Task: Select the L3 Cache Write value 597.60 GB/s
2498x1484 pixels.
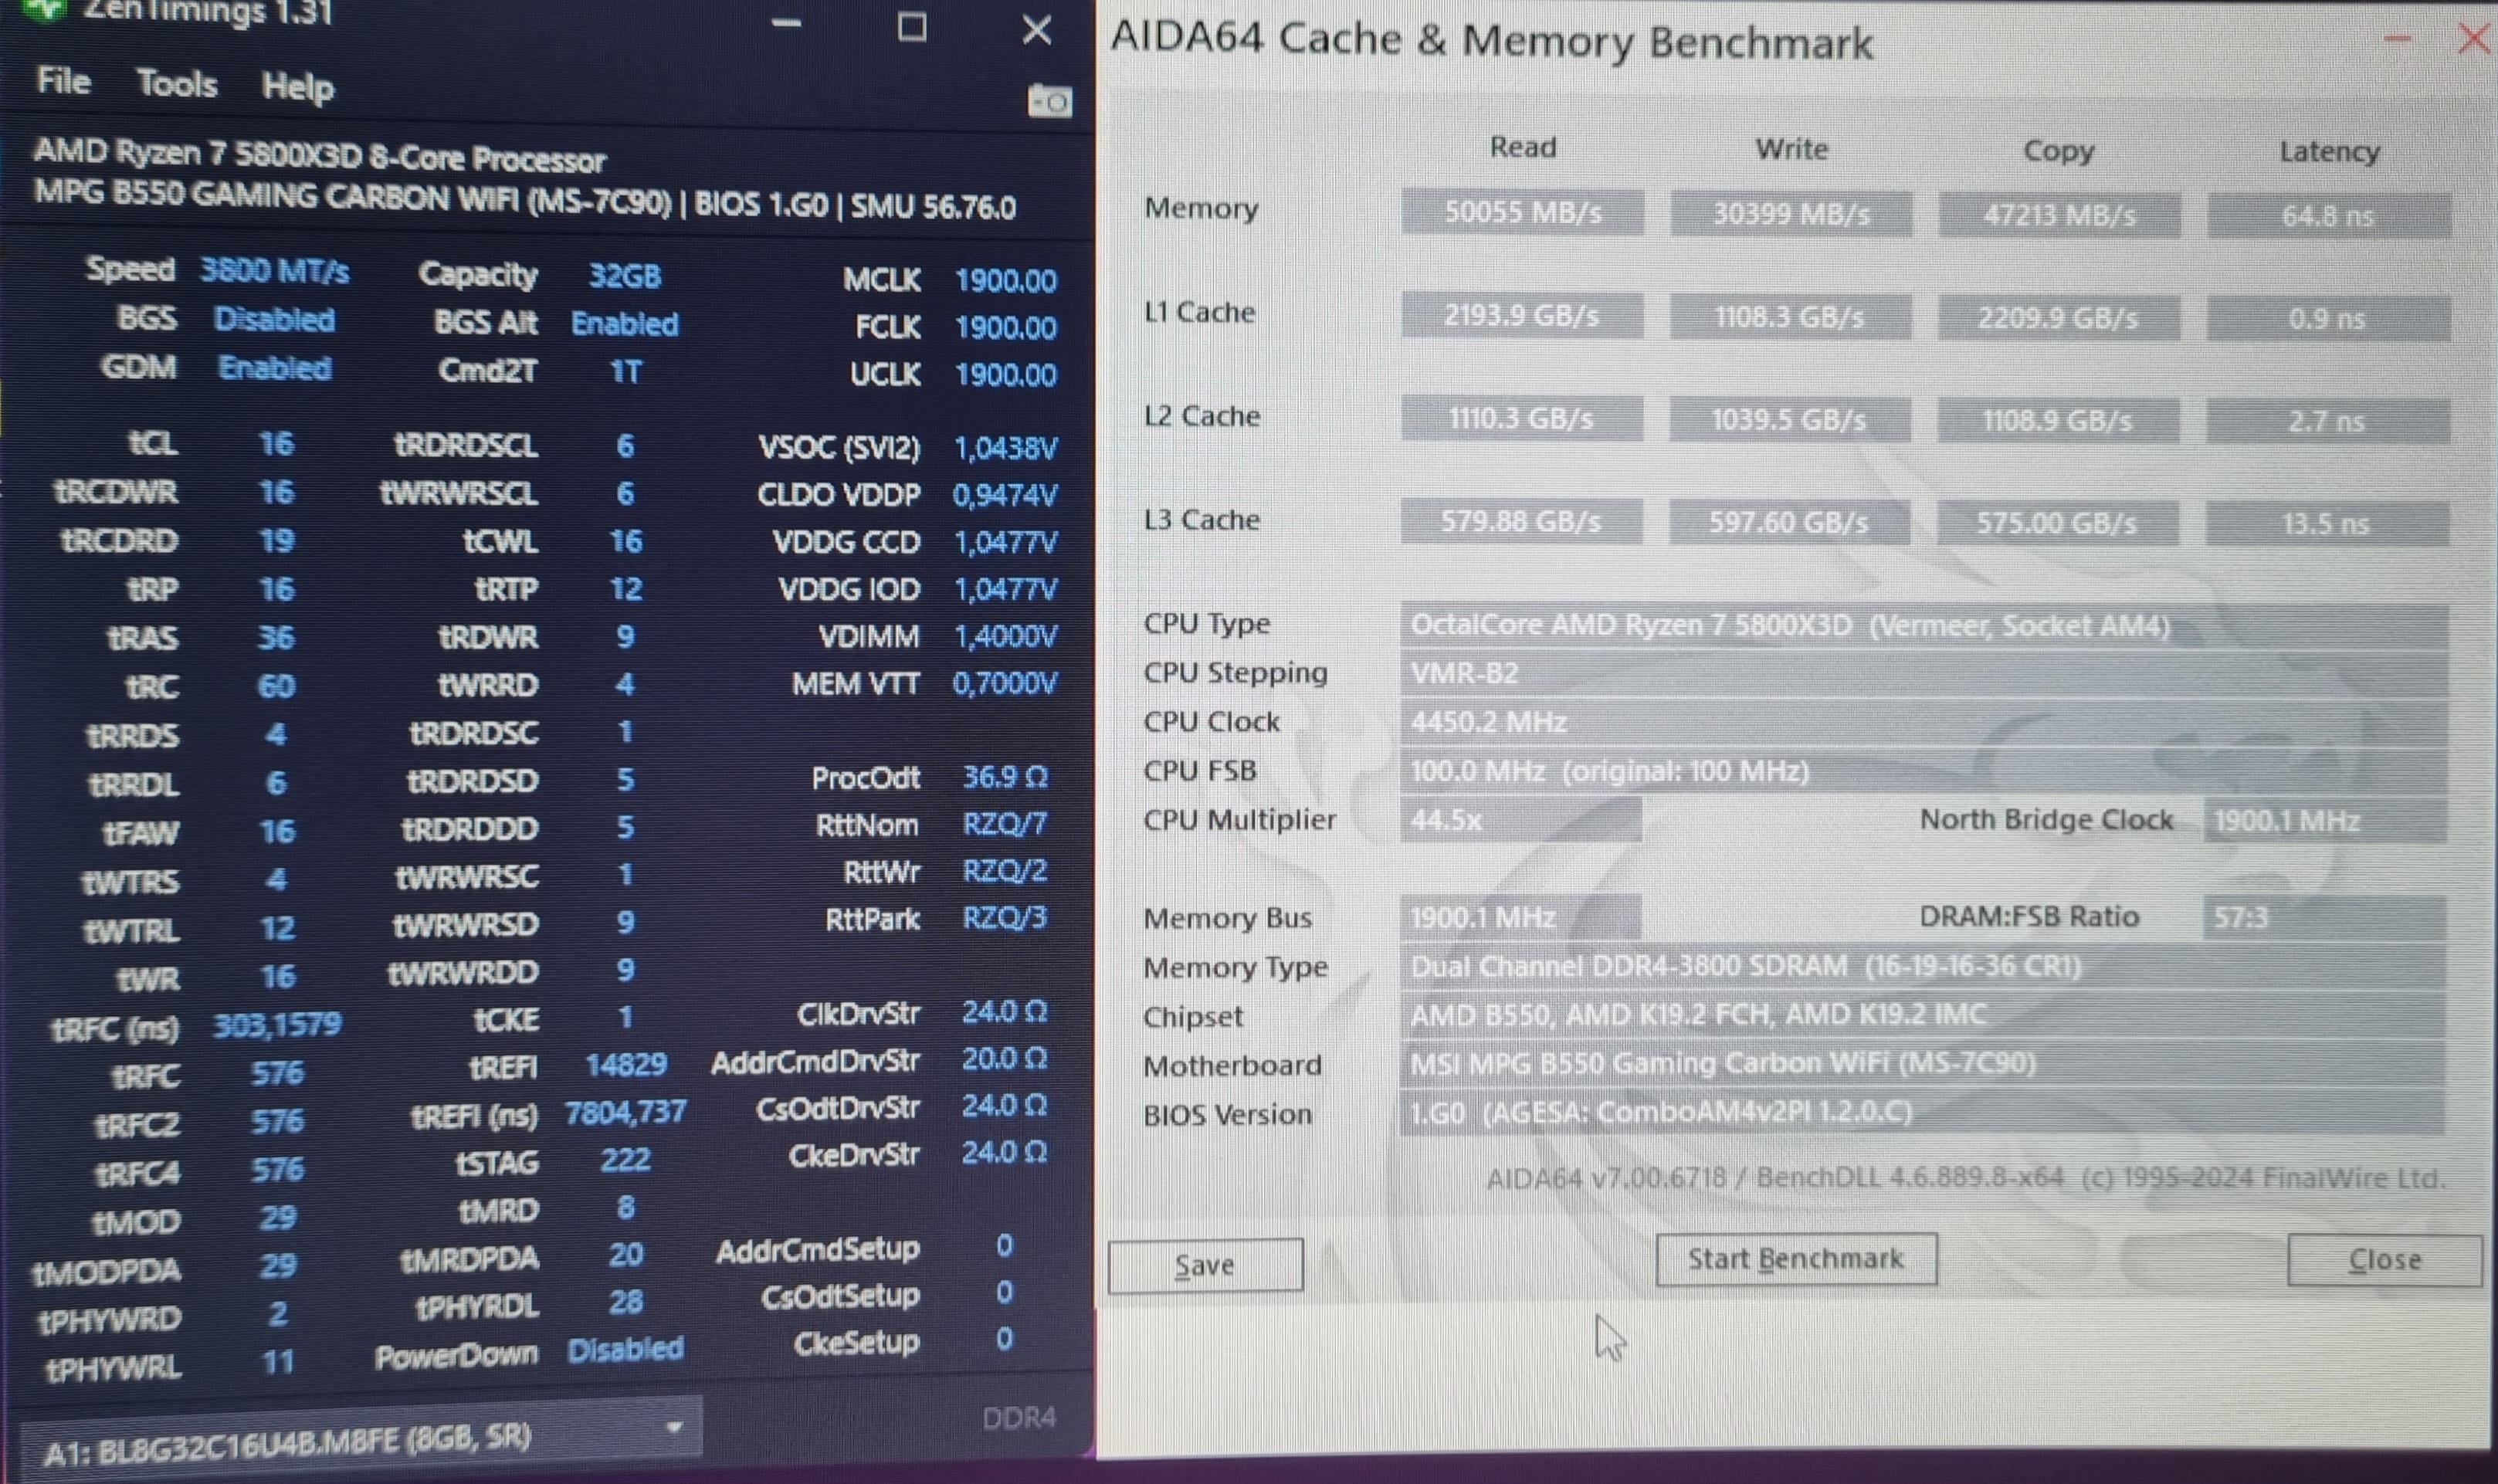Action: 1790,522
